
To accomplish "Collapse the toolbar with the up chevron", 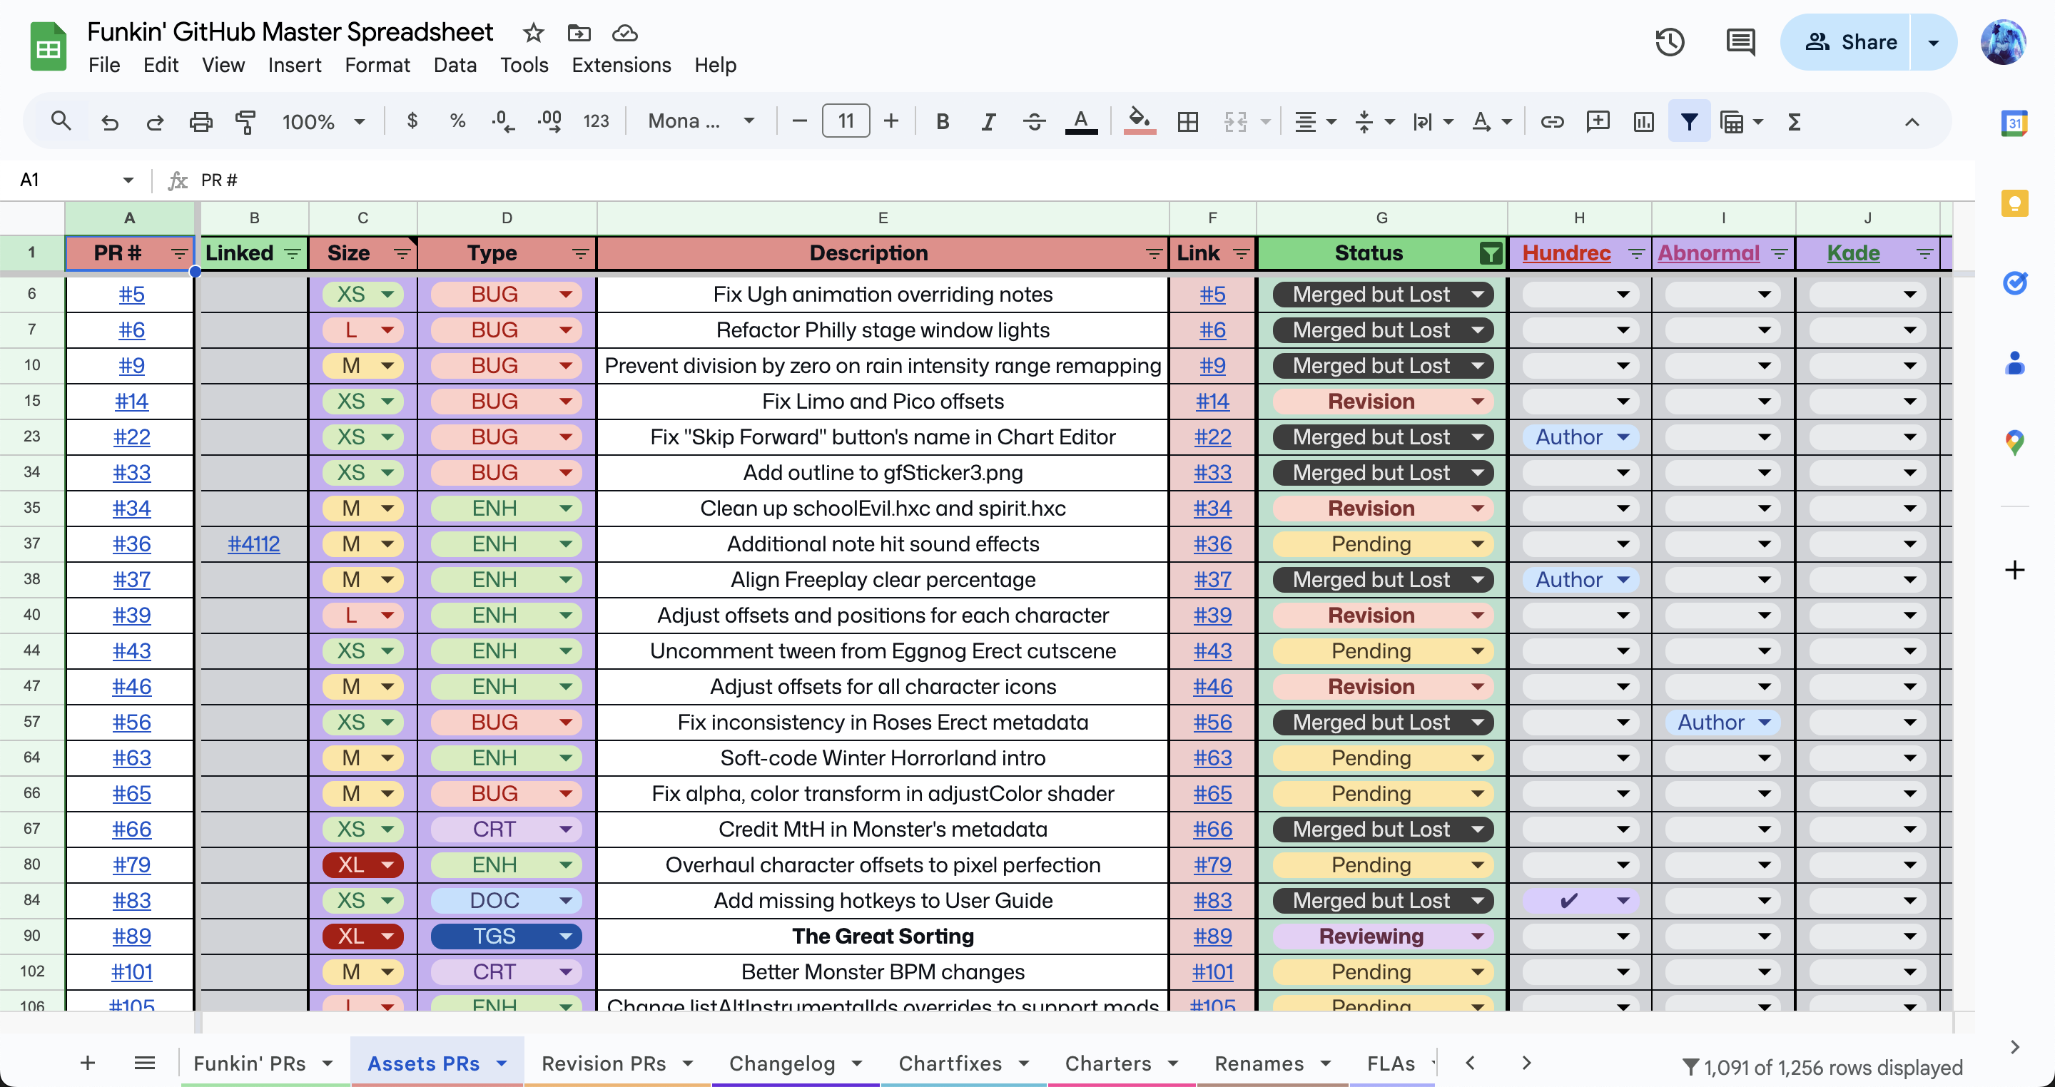I will 1912,121.
